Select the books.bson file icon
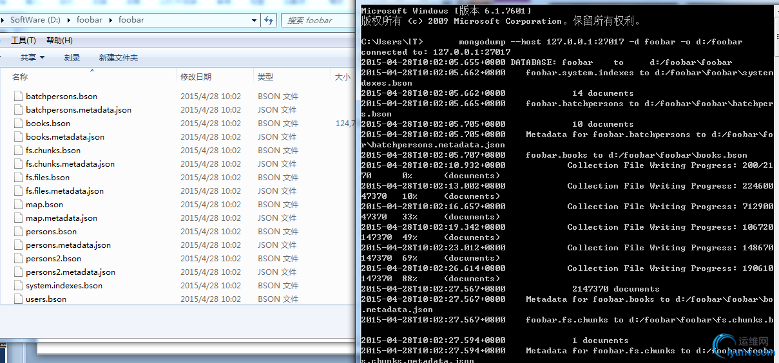Image resolution: width=779 pixels, height=363 pixels. pos(18,123)
